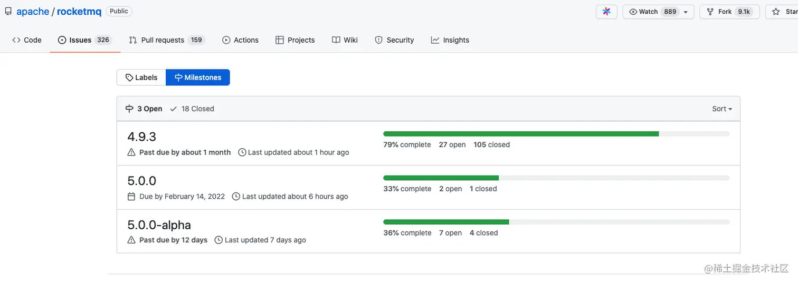Click the pull request count badge 159
The height and width of the screenshot is (283, 798).
click(196, 40)
